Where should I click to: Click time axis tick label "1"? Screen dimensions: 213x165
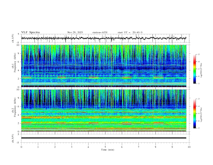coord(38,147)
